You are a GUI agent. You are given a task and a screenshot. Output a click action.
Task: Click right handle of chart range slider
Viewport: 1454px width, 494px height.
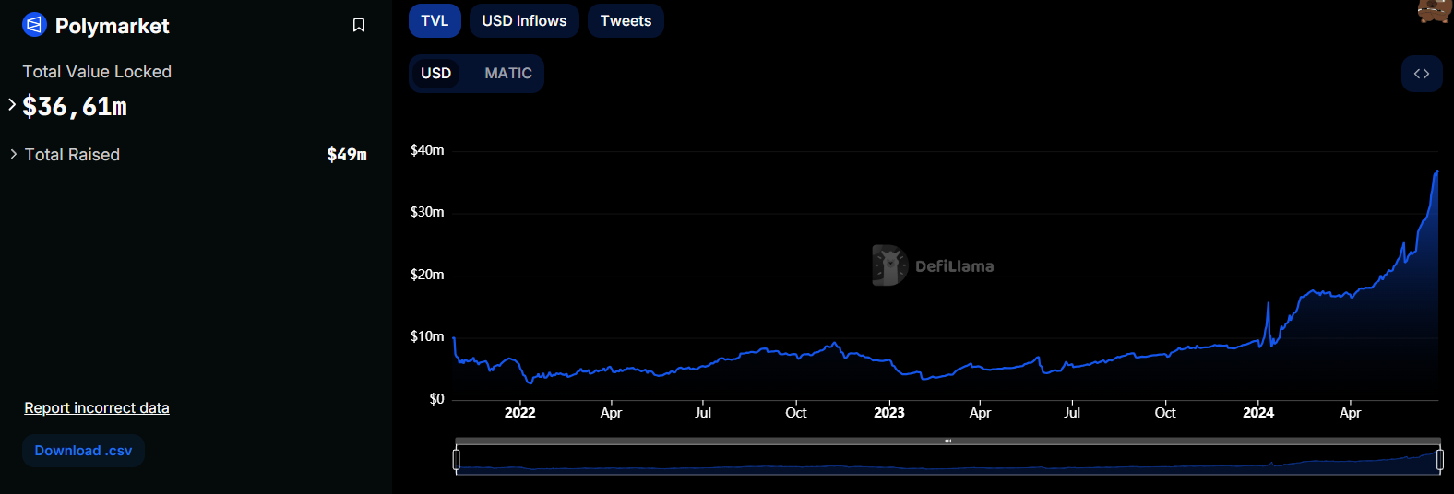coord(1440,459)
